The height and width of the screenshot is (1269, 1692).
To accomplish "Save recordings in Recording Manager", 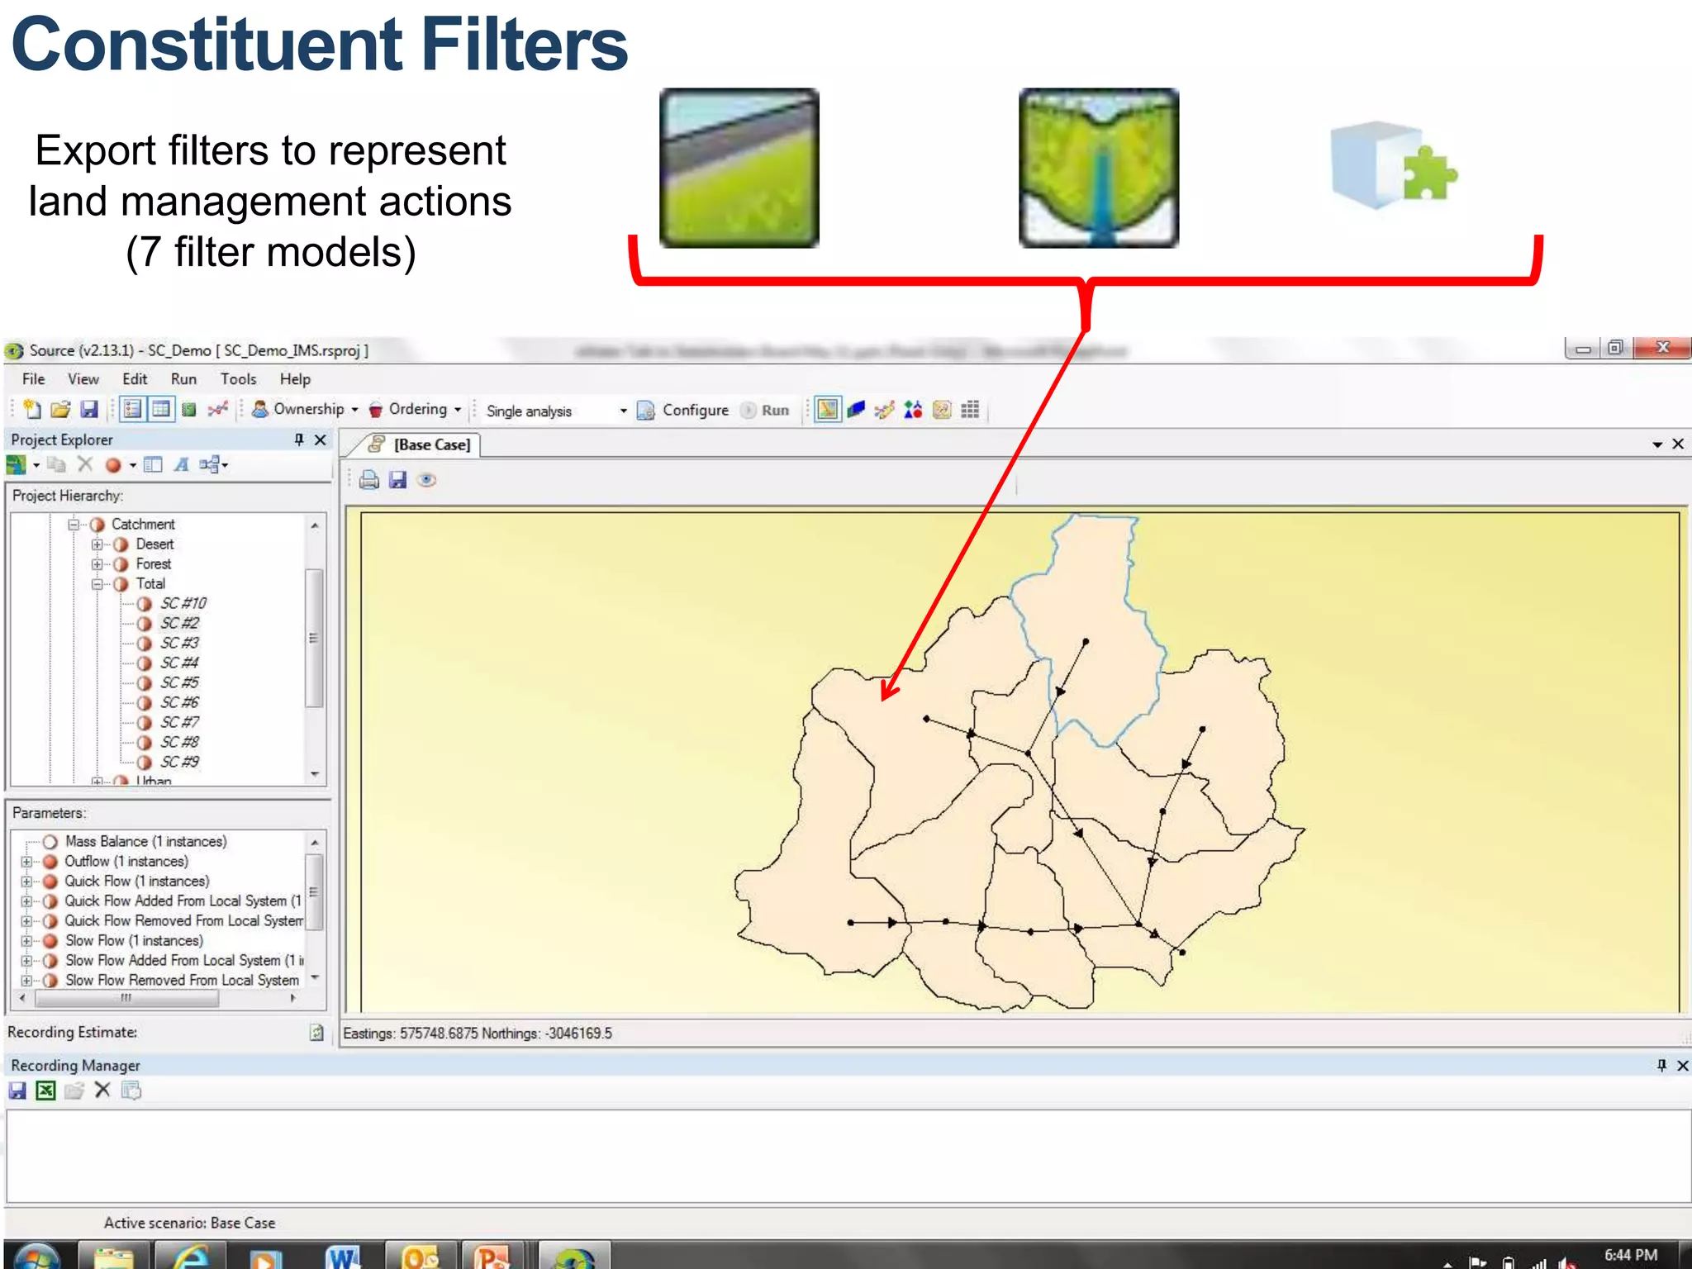I will (17, 1091).
